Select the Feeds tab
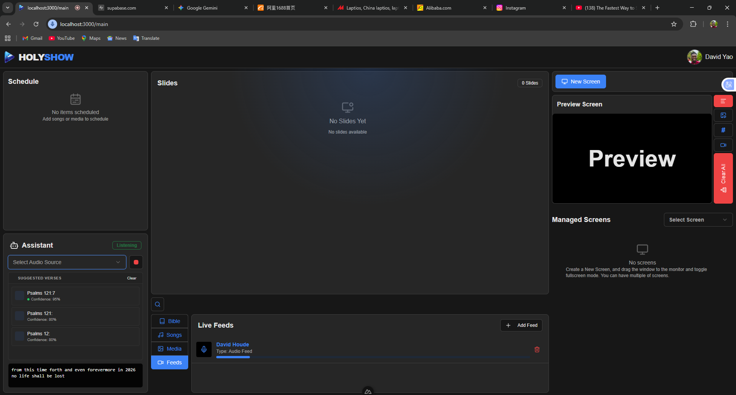Image resolution: width=736 pixels, height=395 pixels. [x=169, y=362]
